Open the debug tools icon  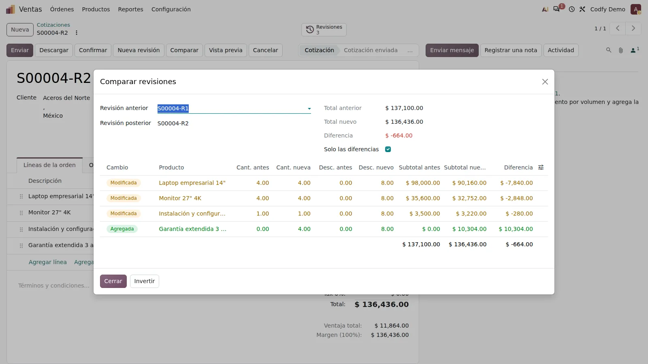(x=582, y=9)
